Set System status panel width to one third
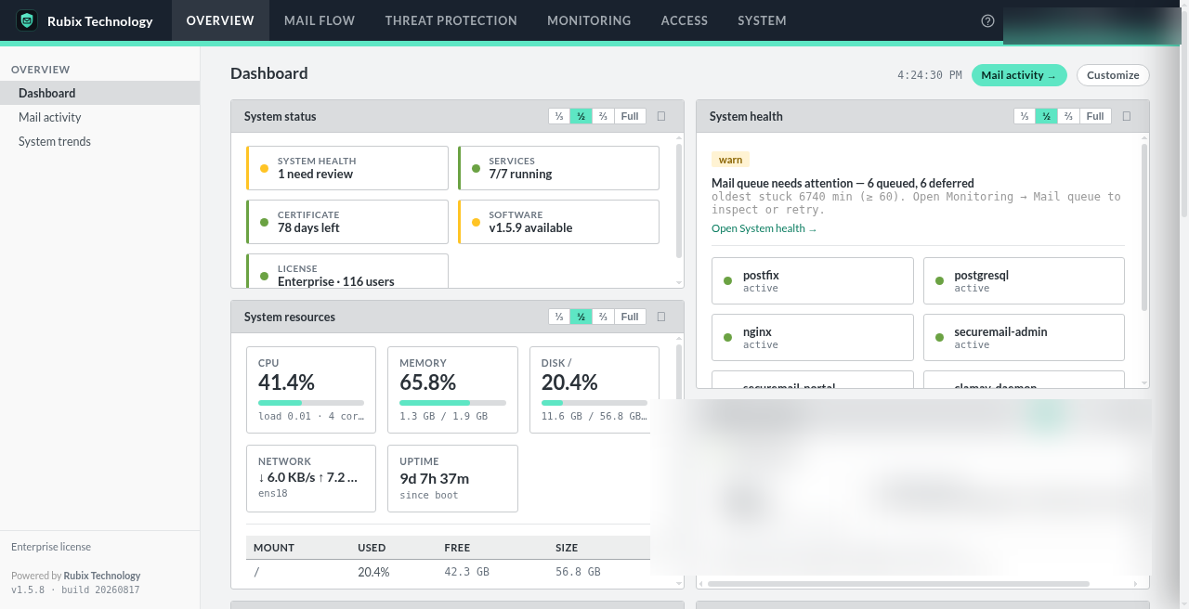The image size is (1189, 609). (x=559, y=116)
